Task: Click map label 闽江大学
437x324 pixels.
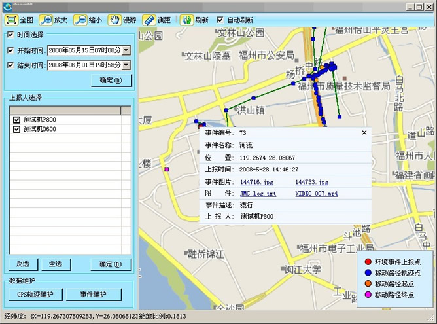Action: click(x=303, y=270)
